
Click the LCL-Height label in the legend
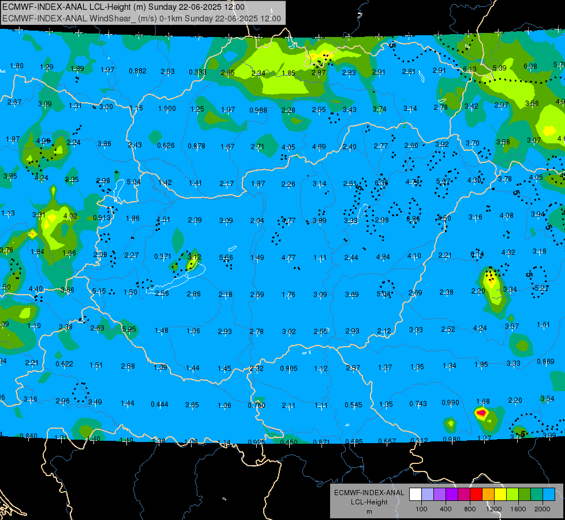pos(369,502)
